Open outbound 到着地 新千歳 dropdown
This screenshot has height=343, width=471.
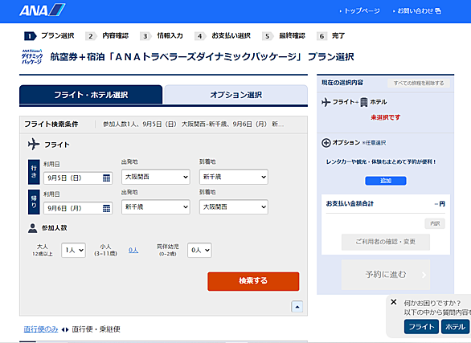234,177
